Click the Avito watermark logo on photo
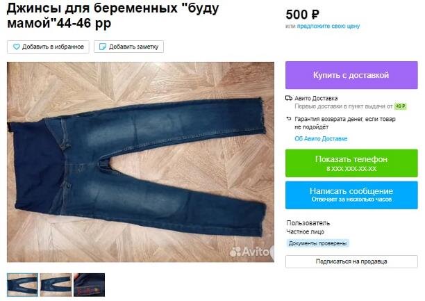This screenshot has height=301, width=425. point(249,252)
